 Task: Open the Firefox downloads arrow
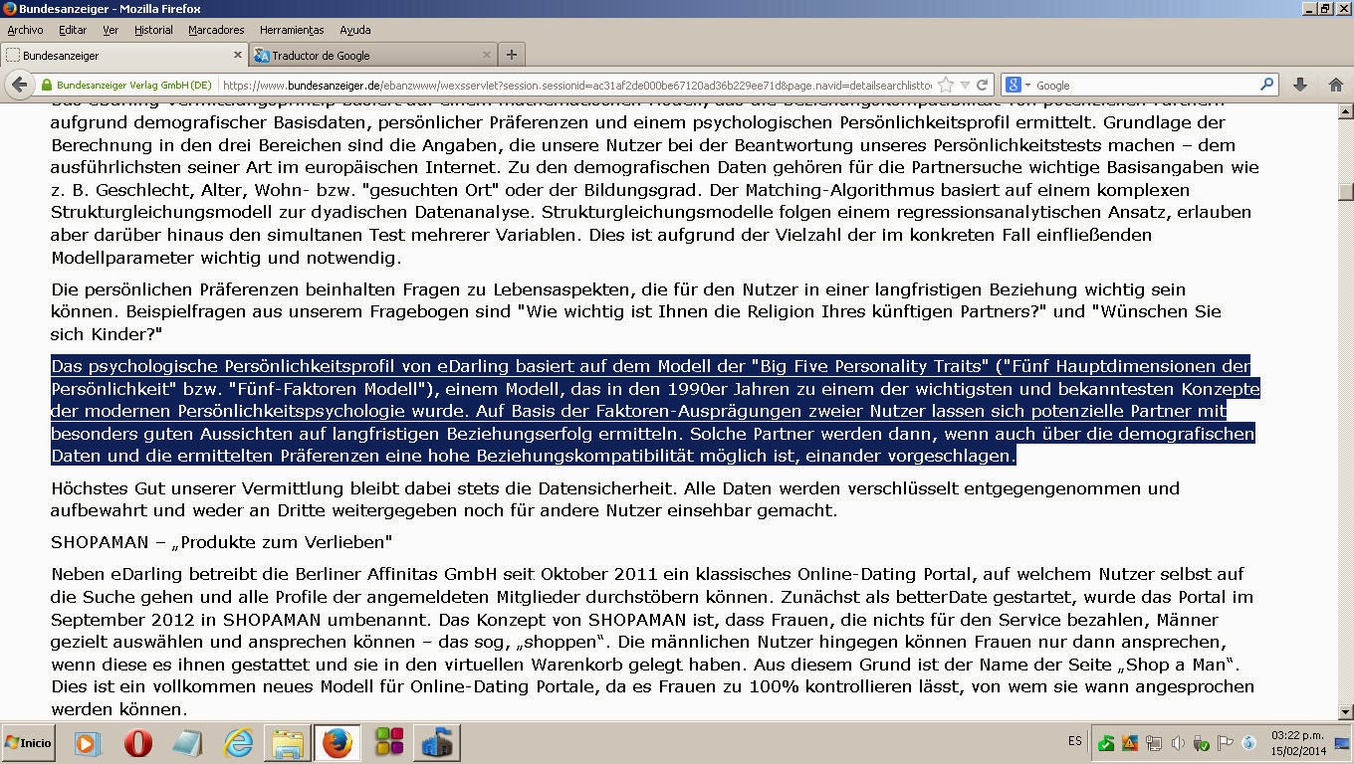pyautogui.click(x=1299, y=85)
